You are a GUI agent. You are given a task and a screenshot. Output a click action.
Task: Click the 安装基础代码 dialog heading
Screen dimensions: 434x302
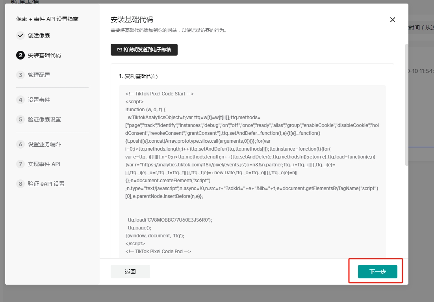tap(132, 20)
